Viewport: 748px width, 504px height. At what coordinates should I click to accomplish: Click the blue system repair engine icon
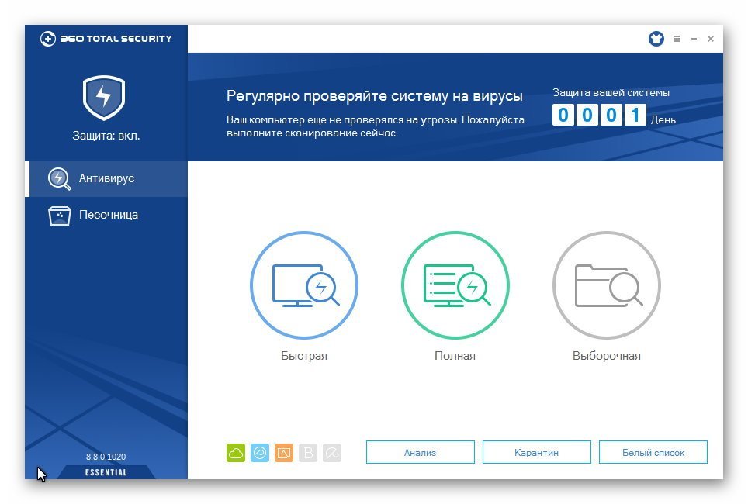(x=260, y=453)
